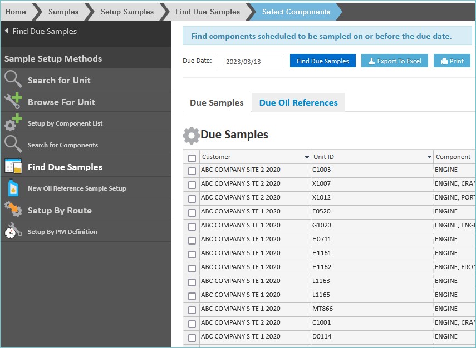Click the Search for Components magnifier icon
Viewport: 476px width, 348px height.
pos(13,145)
